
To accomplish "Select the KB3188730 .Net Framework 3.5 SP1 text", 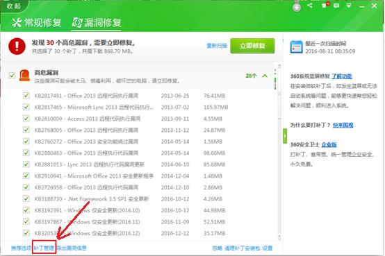I will [92, 198].
